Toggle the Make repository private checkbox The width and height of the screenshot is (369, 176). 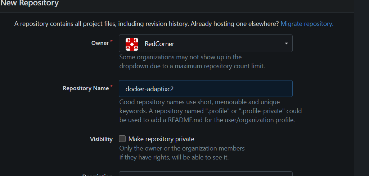[x=122, y=139]
